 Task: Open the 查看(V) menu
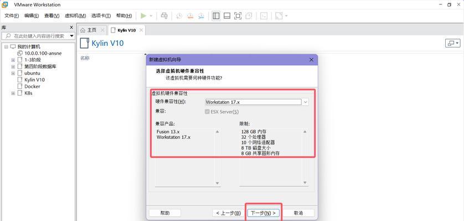click(x=52, y=15)
